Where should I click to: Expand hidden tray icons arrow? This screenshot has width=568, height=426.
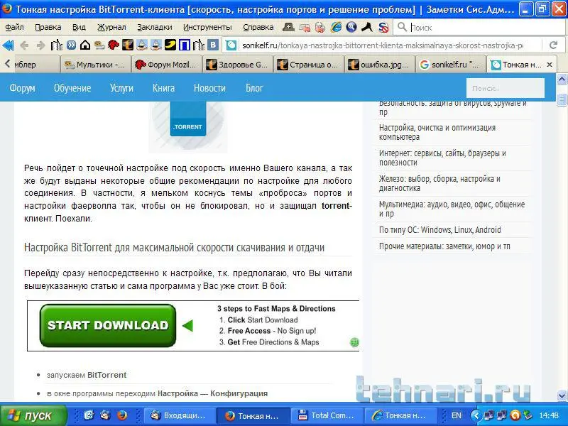476,415
